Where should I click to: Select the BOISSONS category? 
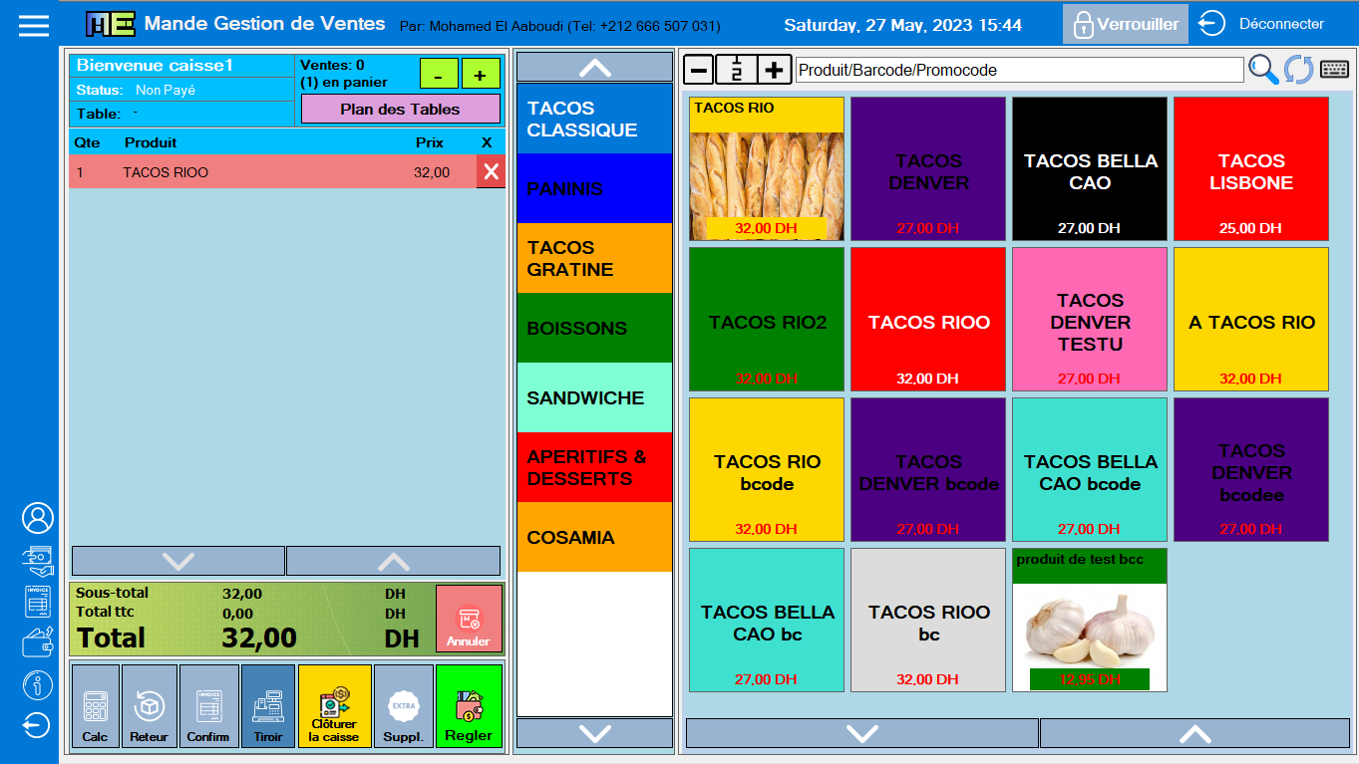(x=594, y=328)
